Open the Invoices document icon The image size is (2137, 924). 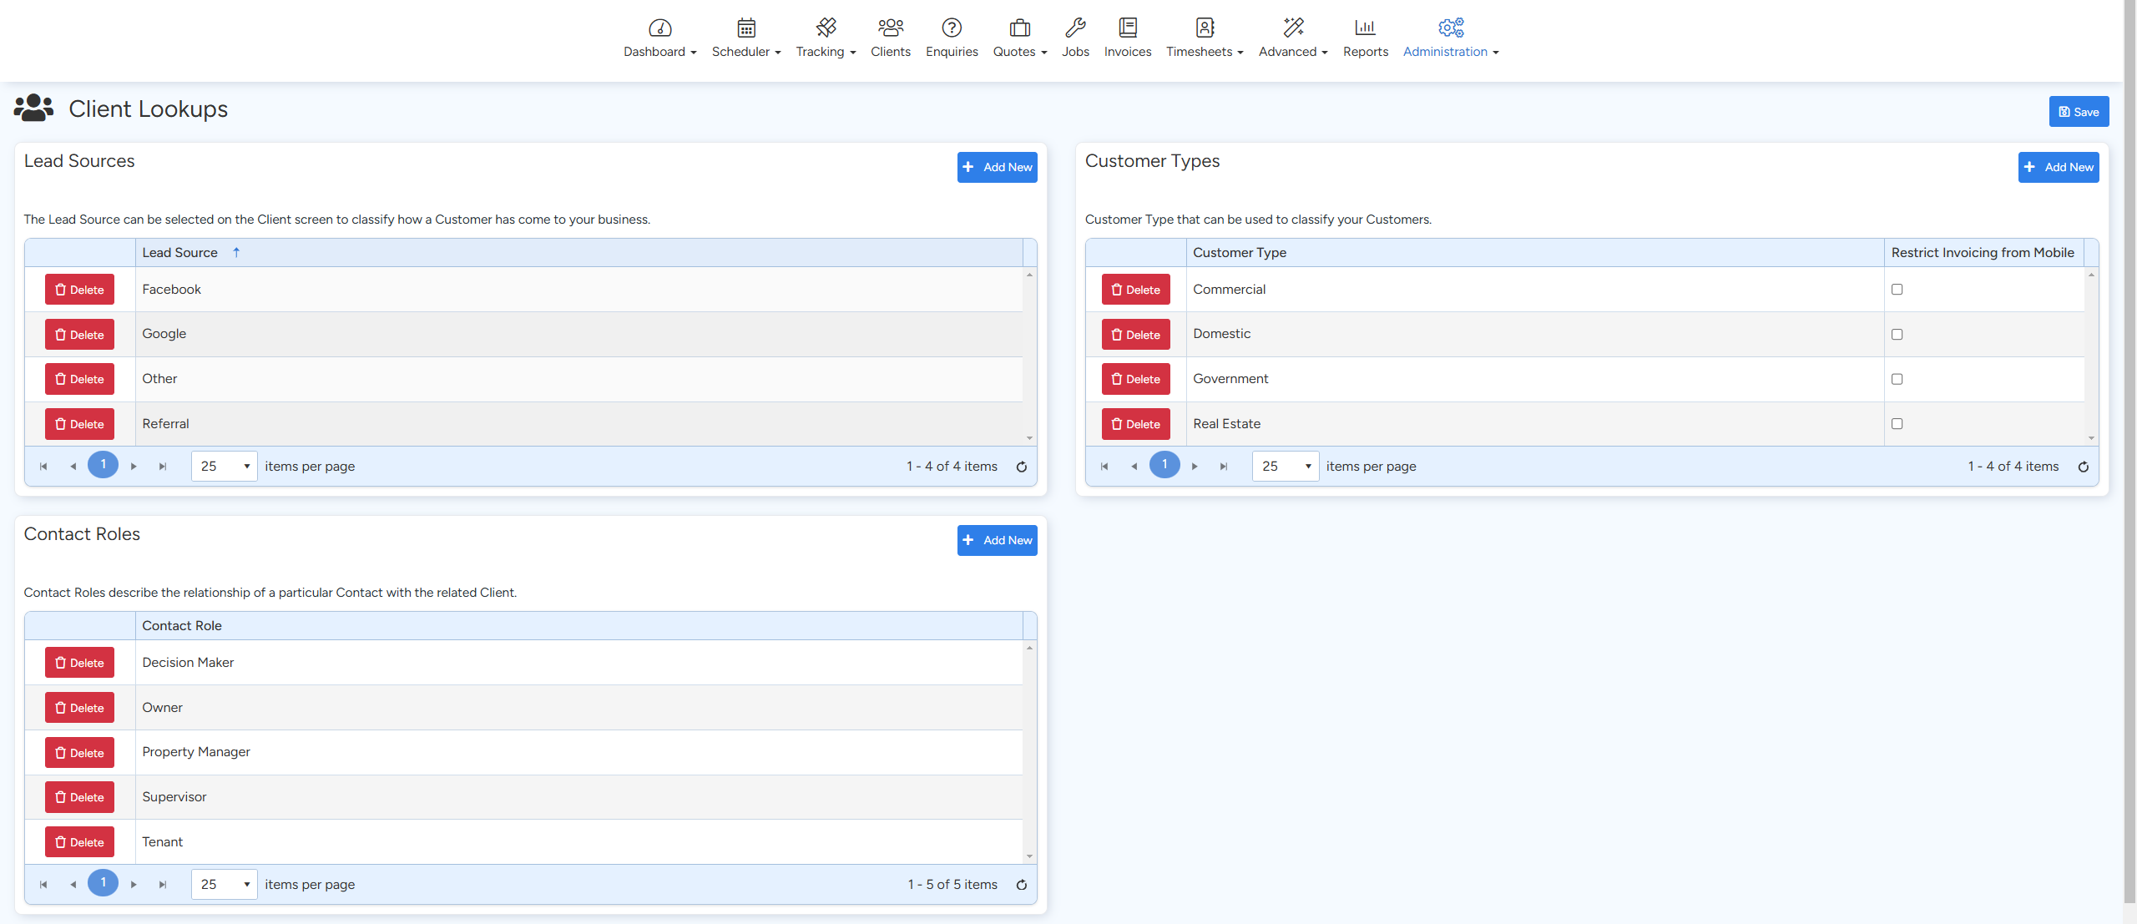[1127, 28]
